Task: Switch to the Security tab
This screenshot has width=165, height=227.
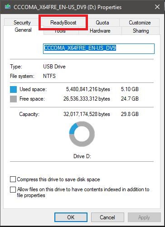Action: pos(22,22)
